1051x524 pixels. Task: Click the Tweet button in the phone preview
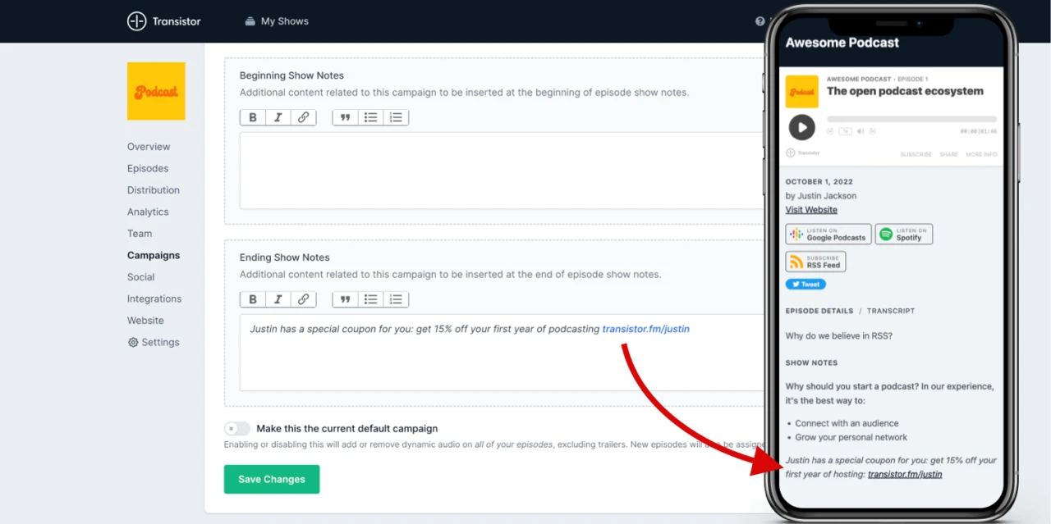(805, 285)
